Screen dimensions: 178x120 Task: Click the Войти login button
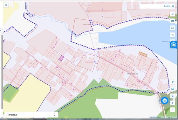[x=169, y=6]
